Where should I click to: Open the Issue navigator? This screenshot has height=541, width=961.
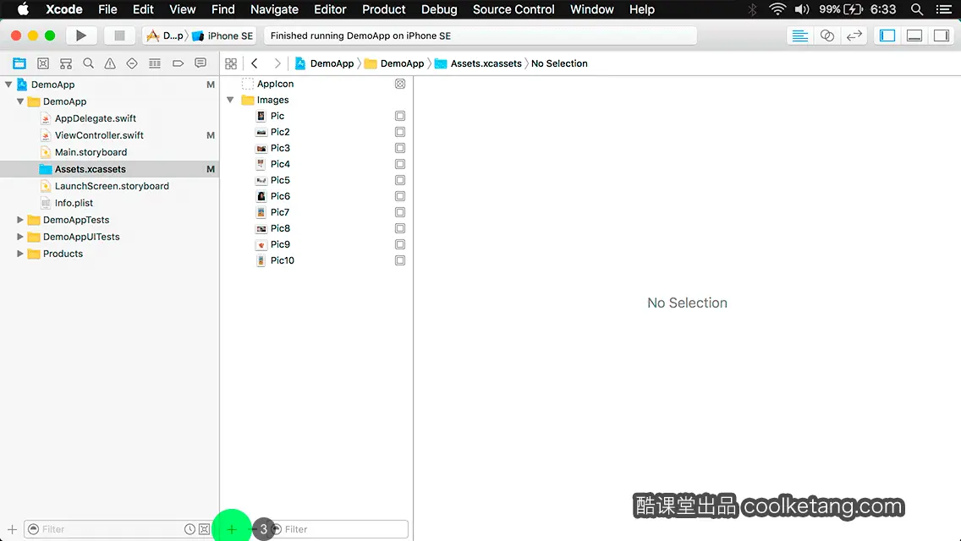[x=110, y=63]
